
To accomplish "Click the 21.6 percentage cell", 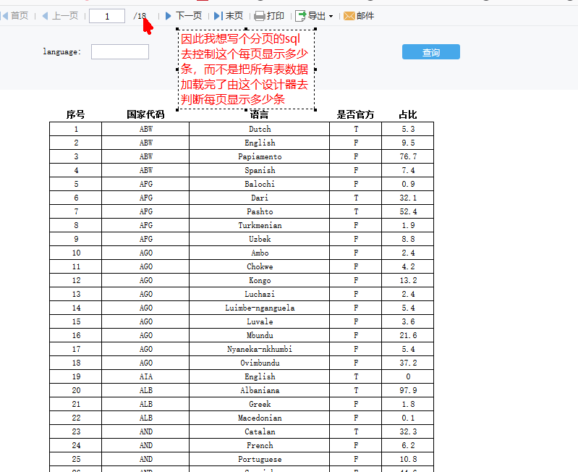I will click(408, 336).
